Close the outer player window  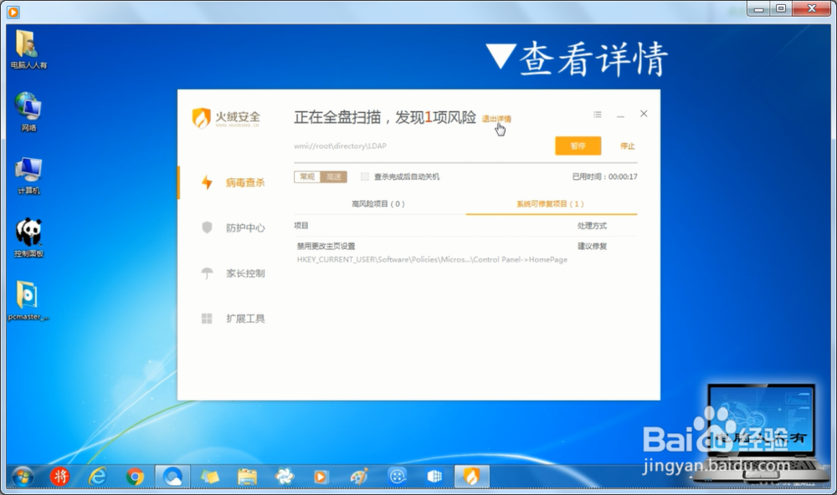[x=811, y=8]
